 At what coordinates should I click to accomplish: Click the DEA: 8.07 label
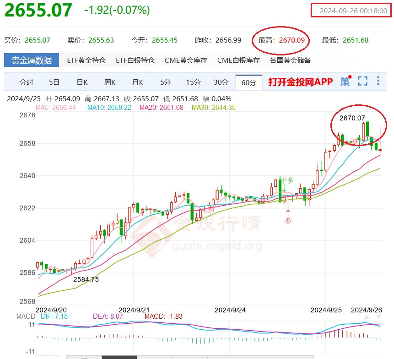pos(108,316)
